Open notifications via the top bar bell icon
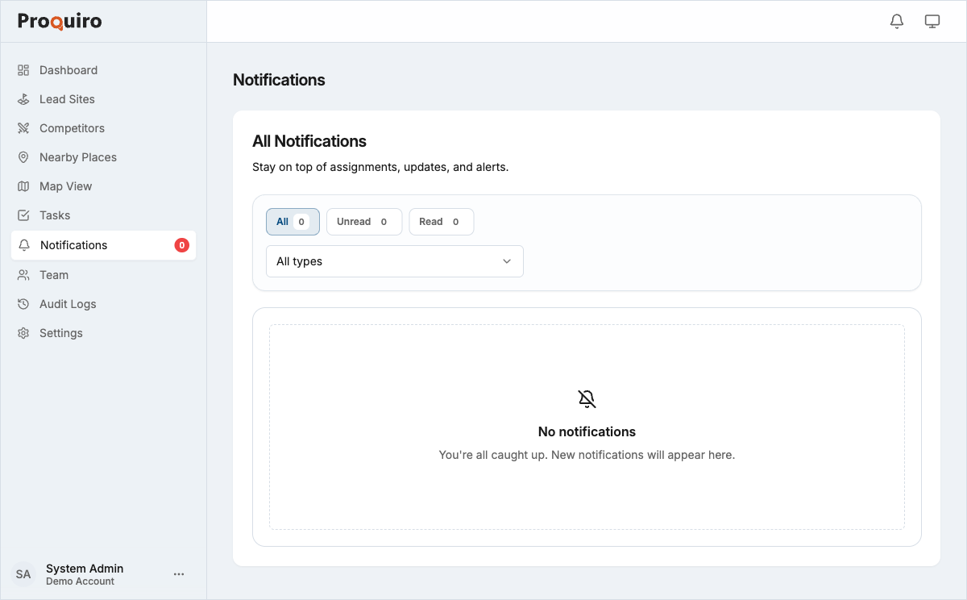Viewport: 967px width, 600px height. pos(896,21)
